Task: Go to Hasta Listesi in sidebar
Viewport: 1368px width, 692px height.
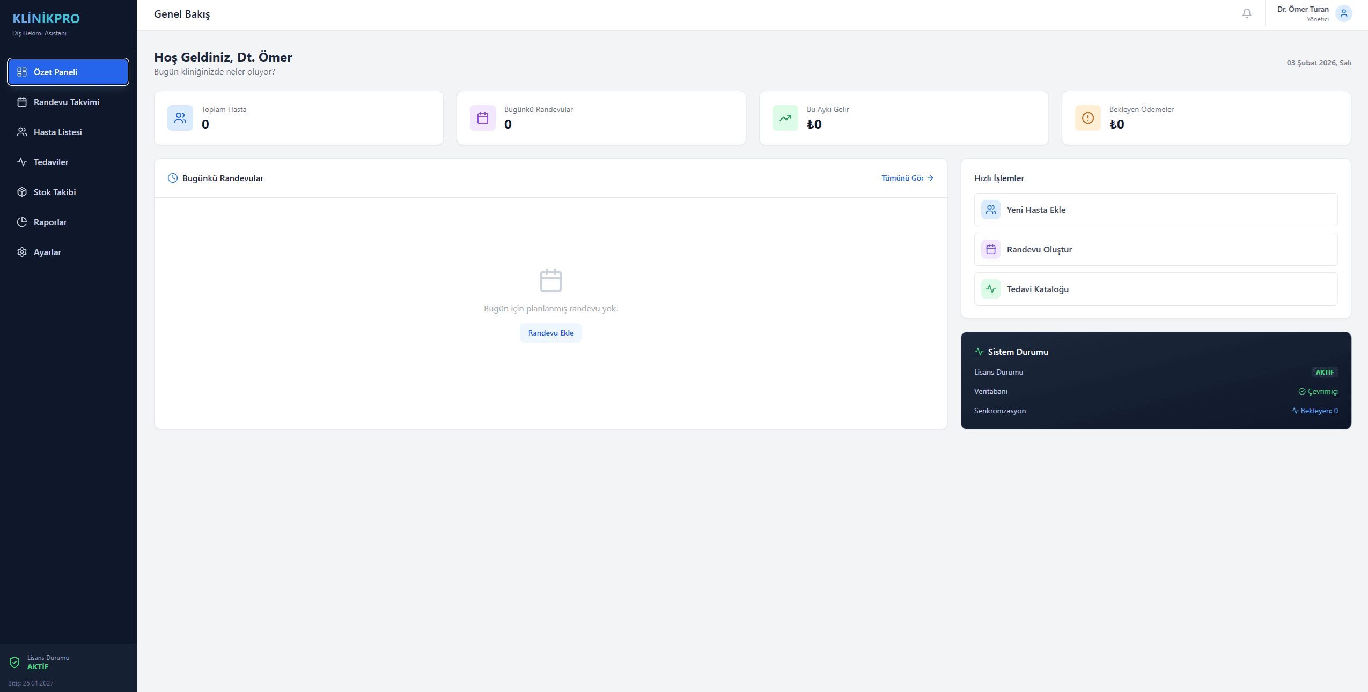Action: pyautogui.click(x=58, y=132)
